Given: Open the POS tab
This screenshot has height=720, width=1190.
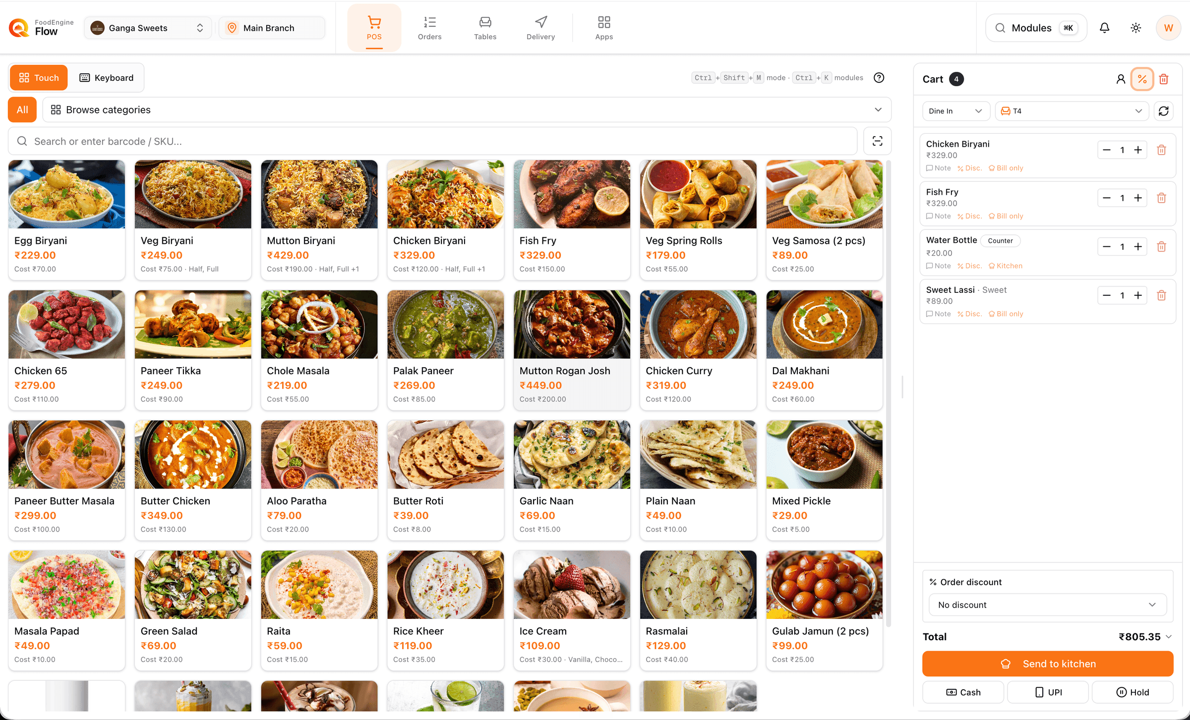Looking at the screenshot, I should (374, 28).
